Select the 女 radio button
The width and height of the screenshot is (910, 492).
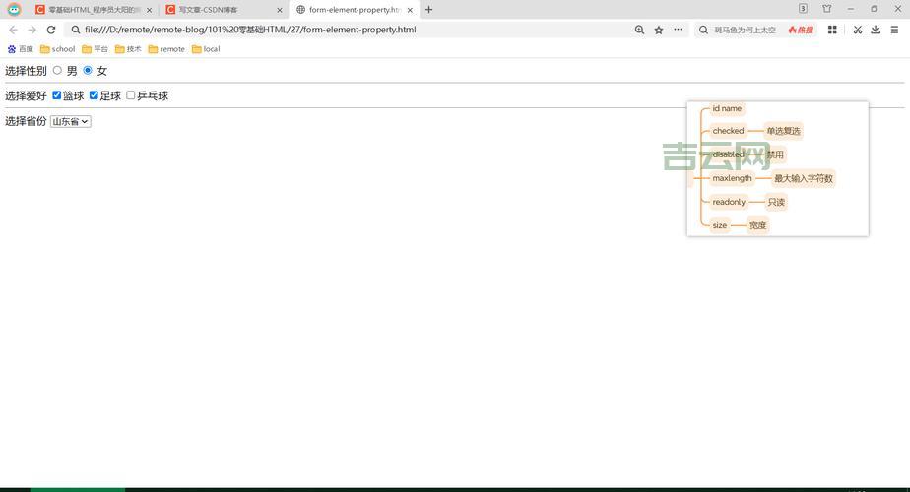click(88, 71)
